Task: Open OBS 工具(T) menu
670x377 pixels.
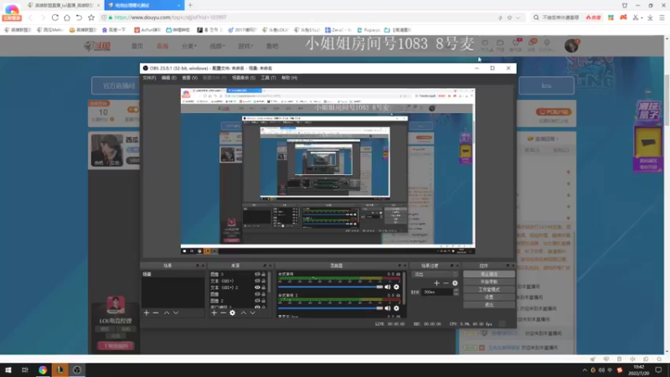Action: click(268, 78)
